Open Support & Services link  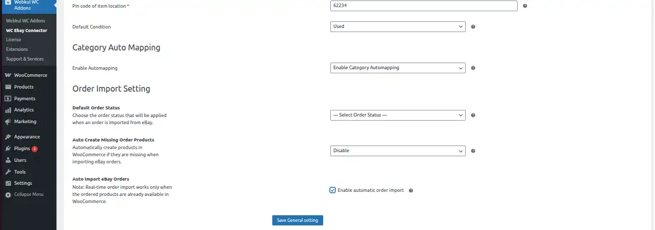tap(24, 59)
